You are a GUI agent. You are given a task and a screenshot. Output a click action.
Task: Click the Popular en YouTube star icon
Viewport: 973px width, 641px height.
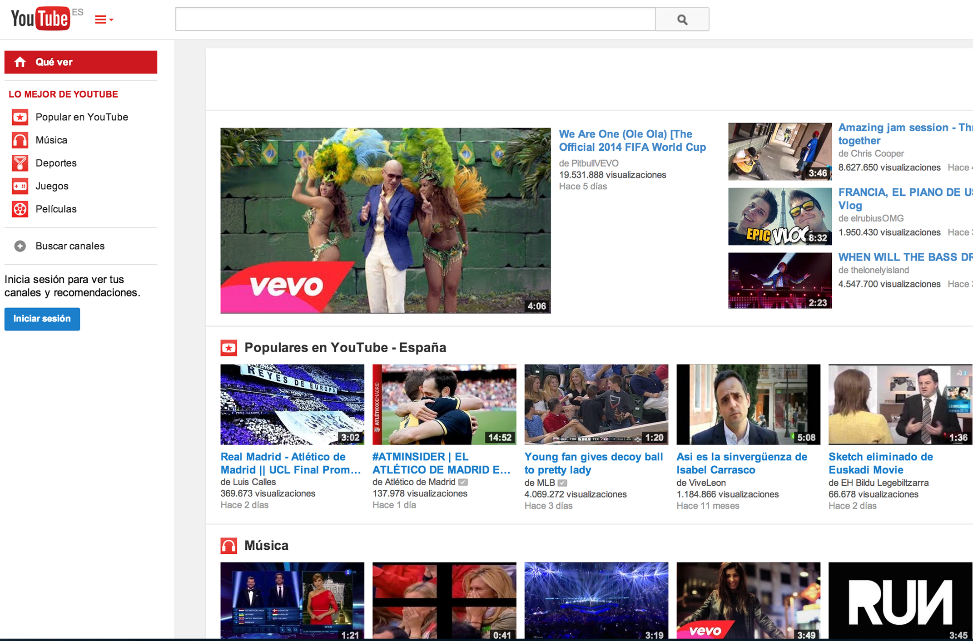point(20,117)
